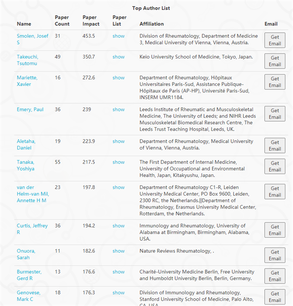The image size is (293, 306).
Task: Show paper list for Emery, Paul
Action: point(119,109)
